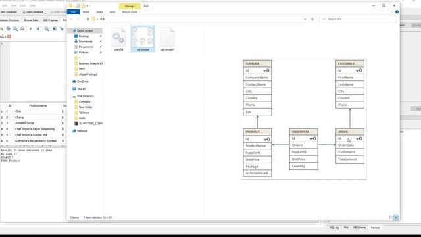Open the Home ribbon tab

pyautogui.click(x=86, y=12)
